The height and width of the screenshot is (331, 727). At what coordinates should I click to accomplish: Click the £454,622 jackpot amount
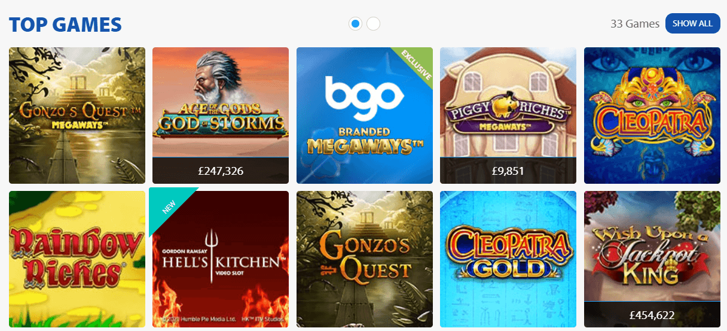(652, 314)
